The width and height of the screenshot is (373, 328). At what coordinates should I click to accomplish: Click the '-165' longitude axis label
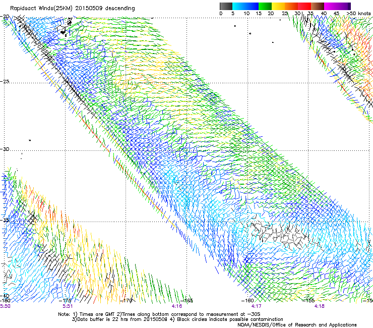(x=186, y=301)
